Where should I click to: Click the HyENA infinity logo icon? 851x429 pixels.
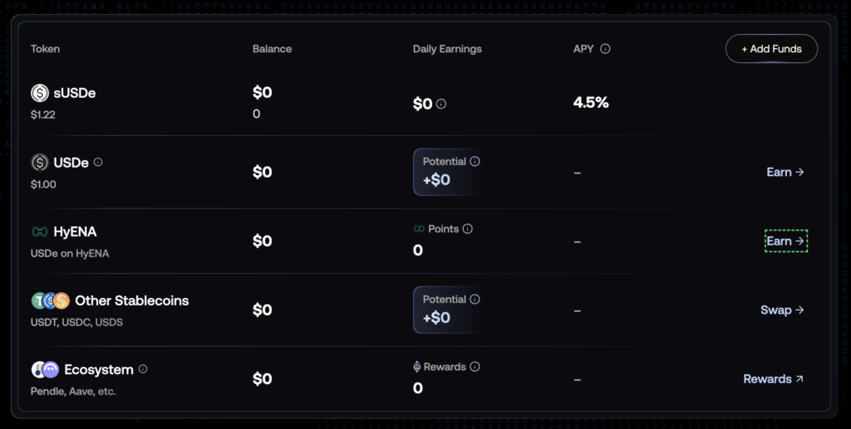coord(39,232)
